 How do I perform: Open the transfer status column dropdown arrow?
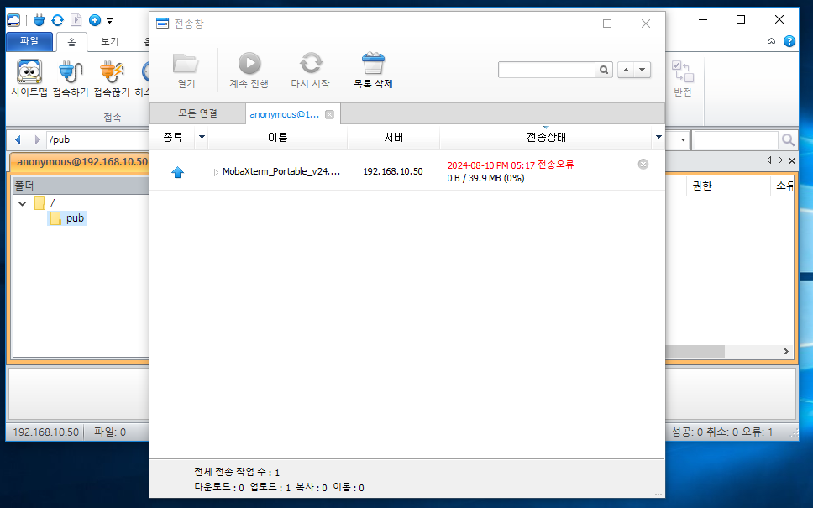(x=658, y=137)
